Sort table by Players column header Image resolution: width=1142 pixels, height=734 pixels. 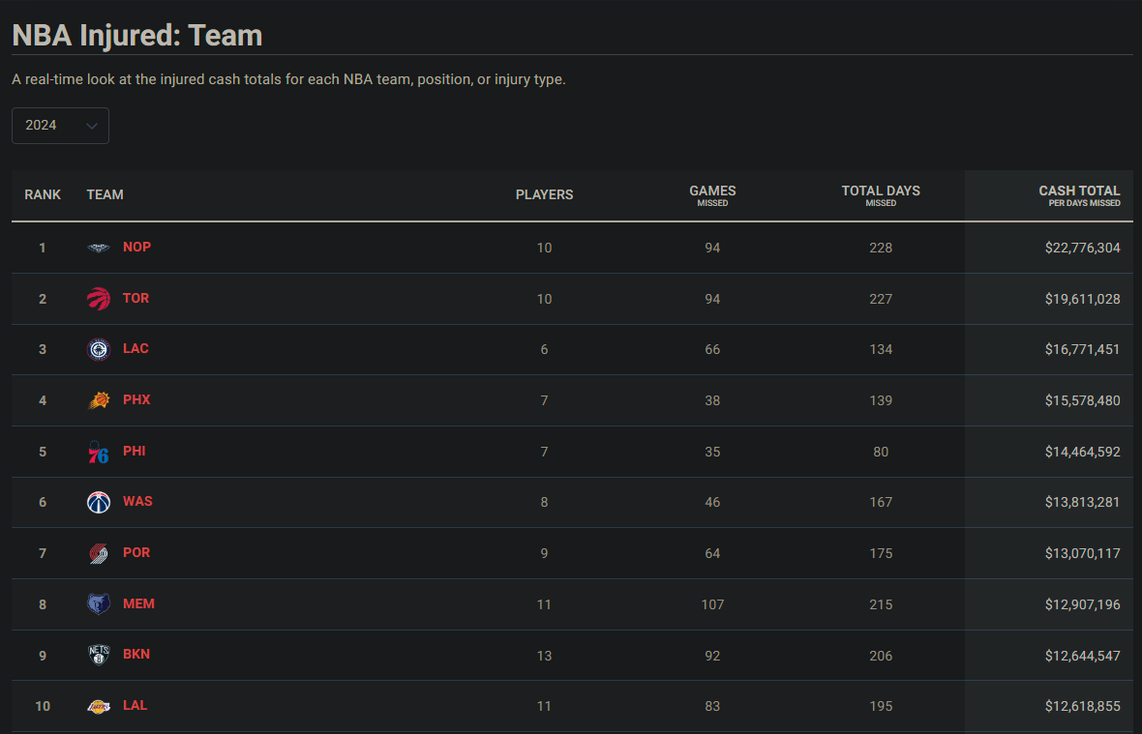544,194
